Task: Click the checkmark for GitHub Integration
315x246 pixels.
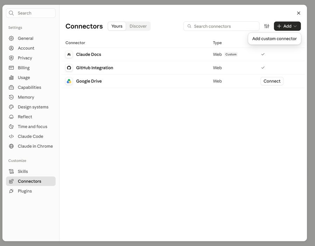Action: click(263, 68)
